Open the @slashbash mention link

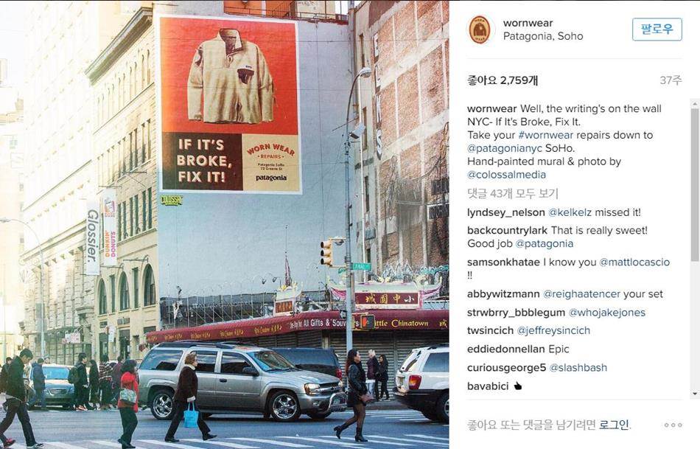[x=578, y=368]
